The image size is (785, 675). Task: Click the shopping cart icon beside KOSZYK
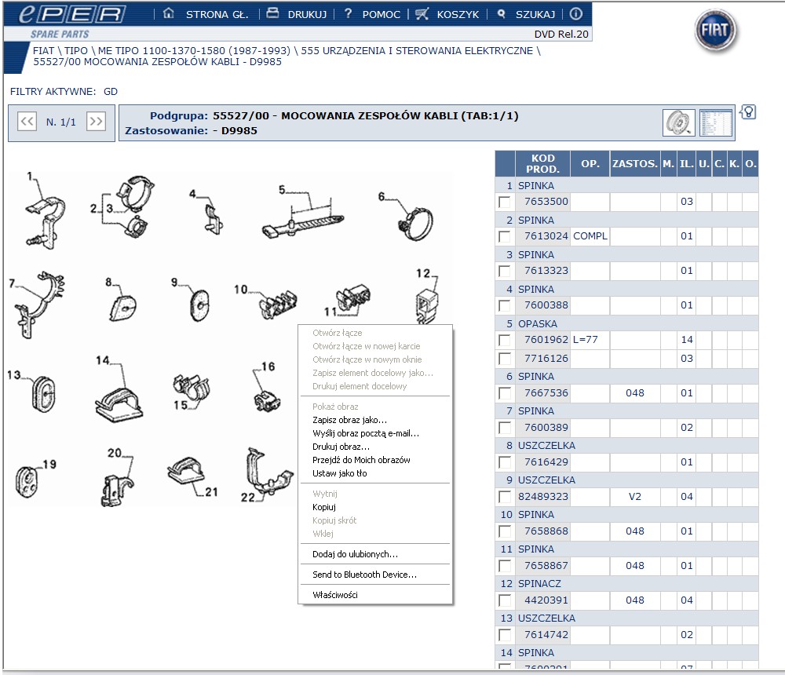pyautogui.click(x=422, y=13)
